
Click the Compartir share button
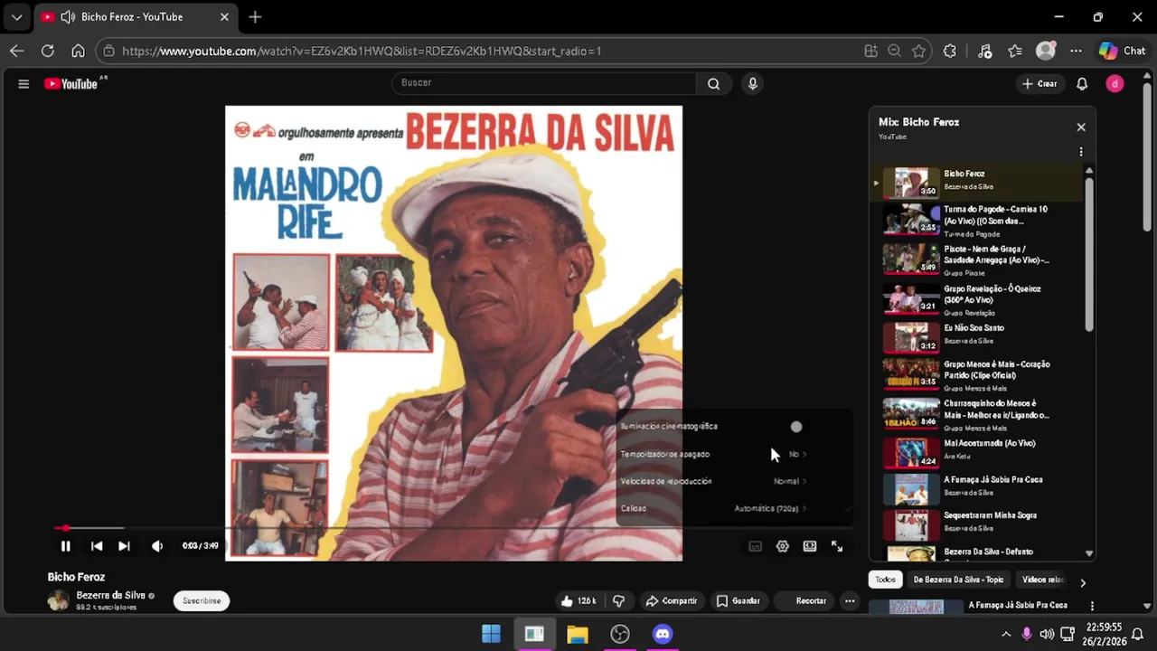[x=671, y=600]
